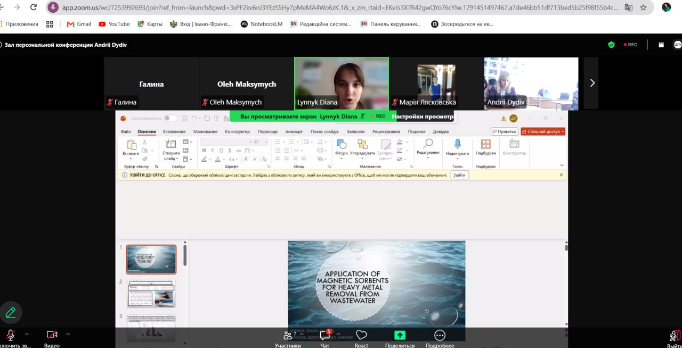Click the Выйти leave meeting button
The width and height of the screenshot is (682, 348).
[674, 338]
